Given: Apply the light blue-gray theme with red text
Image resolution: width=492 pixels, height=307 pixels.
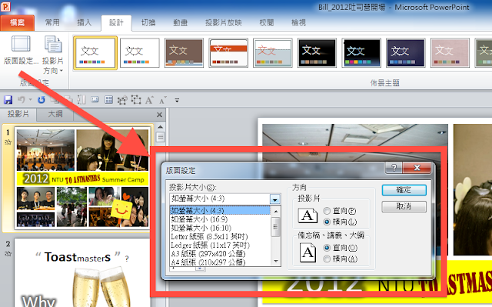Looking at the screenshot, I should (x=272, y=53).
